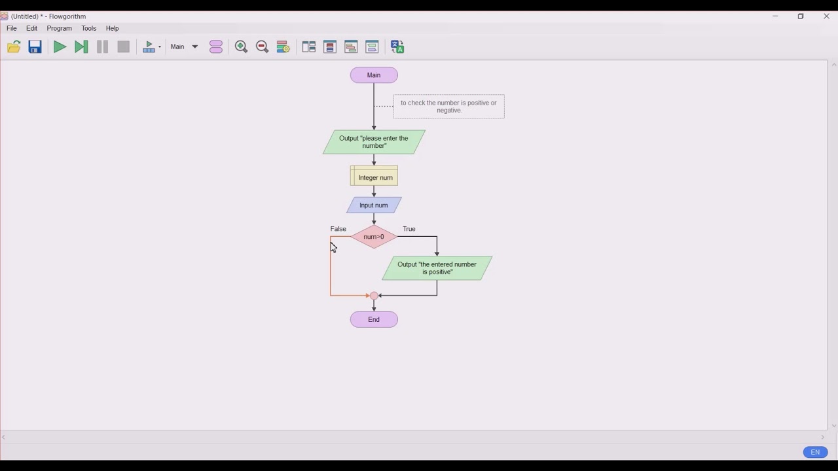Viewport: 838px width, 471px height.
Task: Select the Output "the entered number is positive" shape
Action: tap(437, 268)
